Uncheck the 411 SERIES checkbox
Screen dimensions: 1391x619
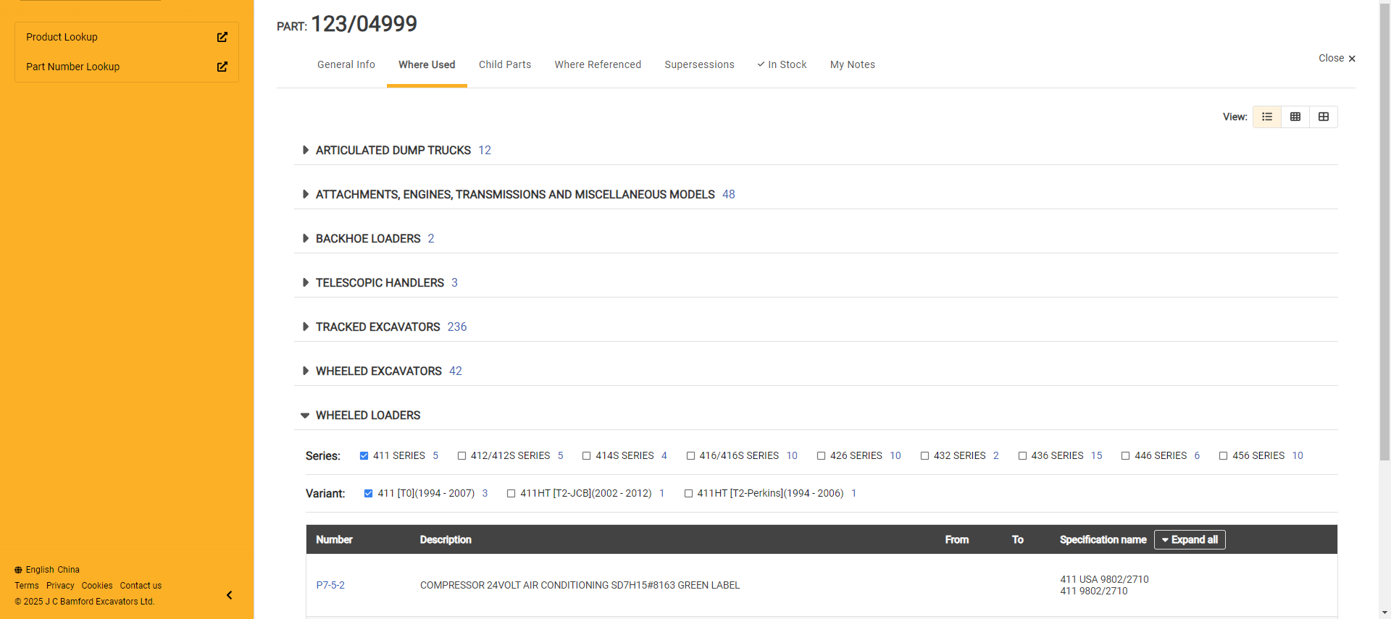coord(364,456)
